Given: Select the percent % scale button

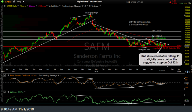Looking at the screenshot, I should point(189,72).
